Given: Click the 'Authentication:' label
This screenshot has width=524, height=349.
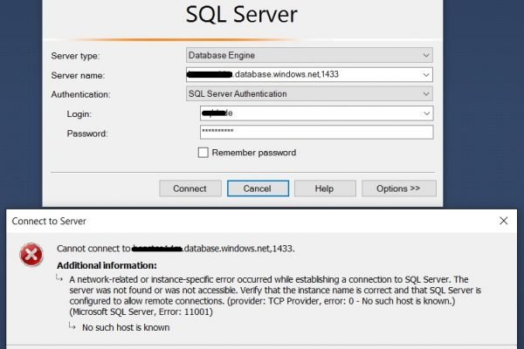Looking at the screenshot, I should pos(80,95).
